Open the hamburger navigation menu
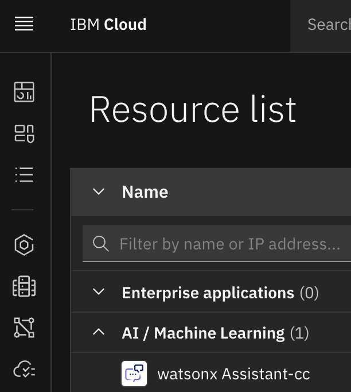Viewport: 351px width, 392px height. (24, 24)
